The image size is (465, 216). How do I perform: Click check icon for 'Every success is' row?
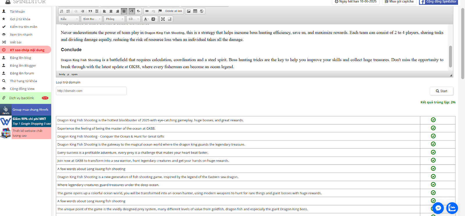pyautogui.click(x=433, y=152)
